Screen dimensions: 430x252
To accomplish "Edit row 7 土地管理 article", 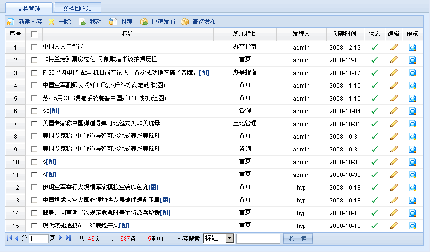I will [x=394, y=124].
